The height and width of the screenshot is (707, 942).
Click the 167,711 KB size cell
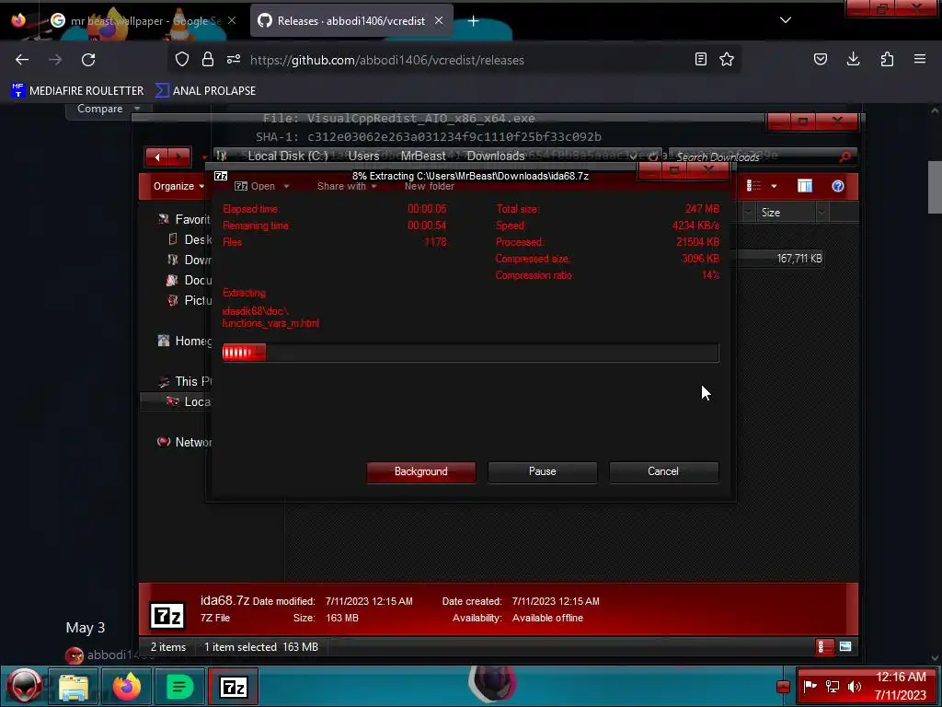point(799,259)
